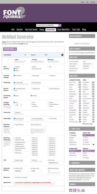The height and width of the screenshot is (194, 97).
Task: Click the Login link
Action: tap(82, 2)
